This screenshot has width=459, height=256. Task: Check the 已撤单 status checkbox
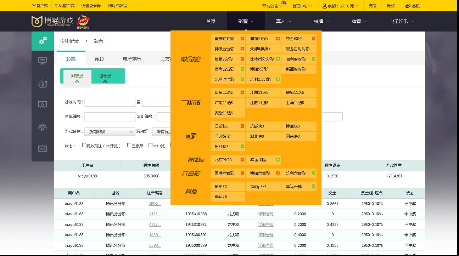click(129, 145)
